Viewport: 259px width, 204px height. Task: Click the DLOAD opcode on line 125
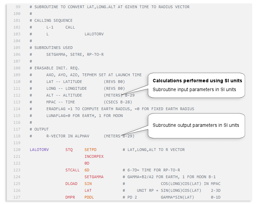71,184
